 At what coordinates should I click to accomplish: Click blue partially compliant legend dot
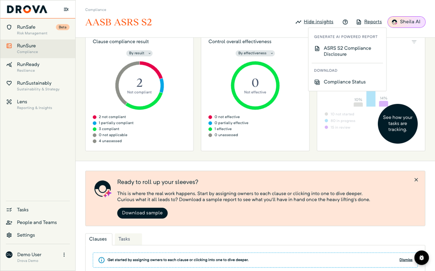point(95,123)
